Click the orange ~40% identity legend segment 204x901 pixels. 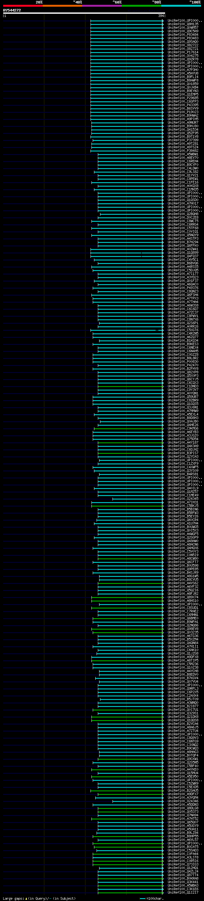pos(62,6)
